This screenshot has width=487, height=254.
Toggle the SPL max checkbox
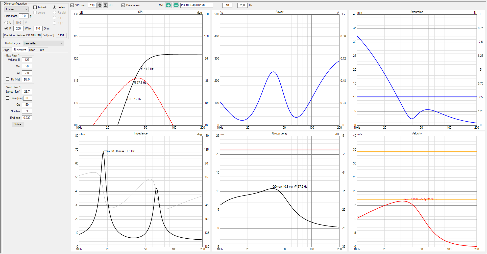72,5
